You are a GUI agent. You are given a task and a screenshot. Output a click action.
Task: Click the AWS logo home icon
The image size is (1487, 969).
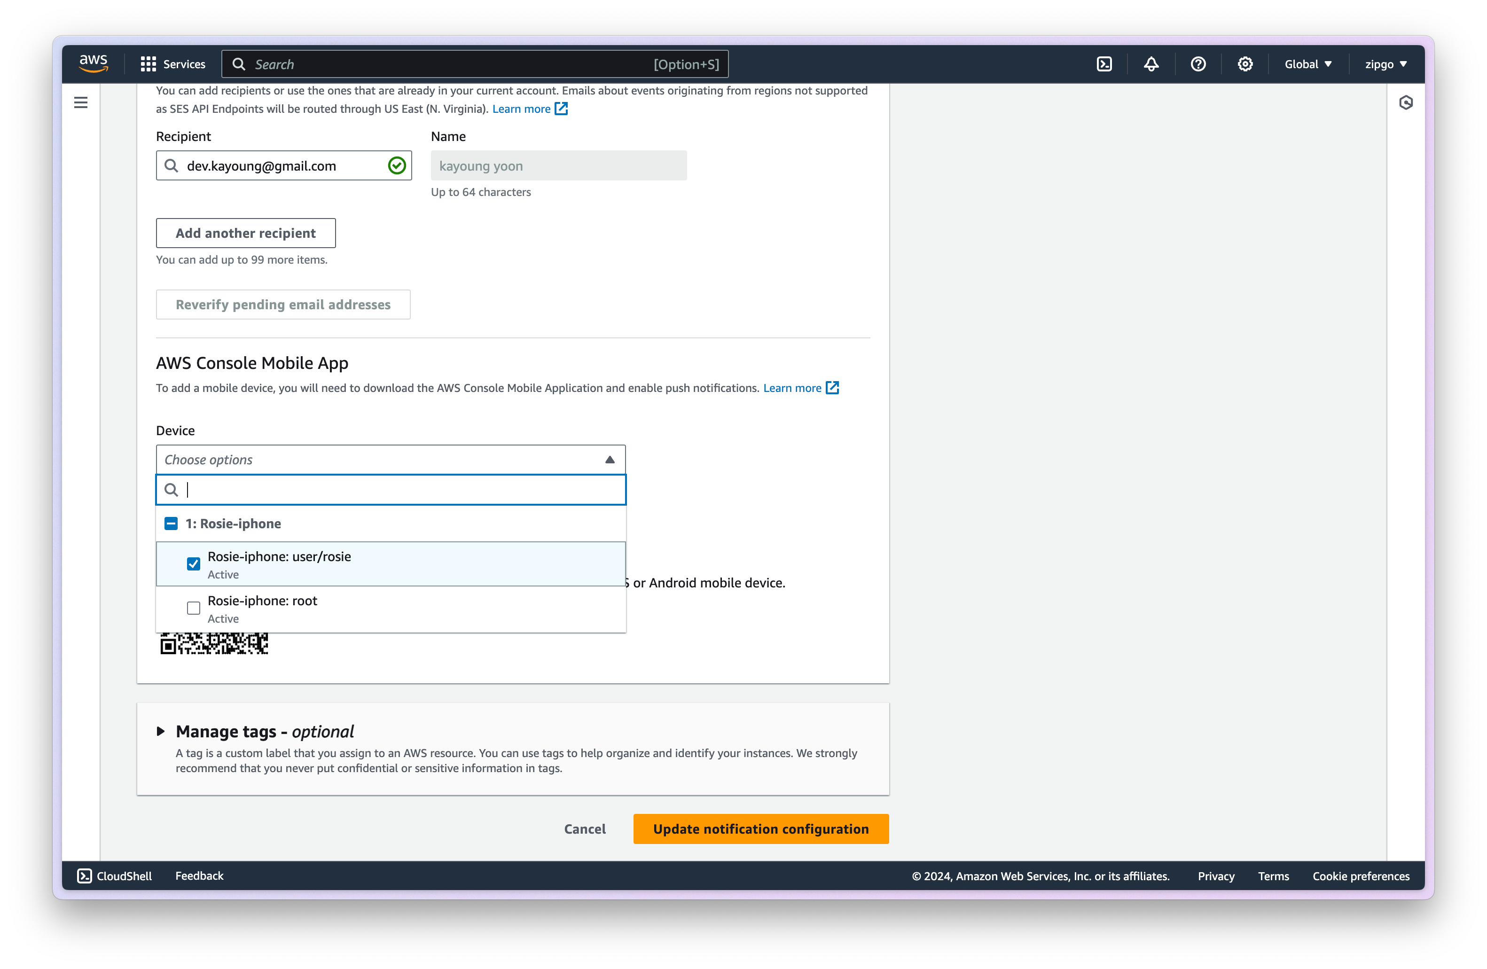(x=93, y=64)
